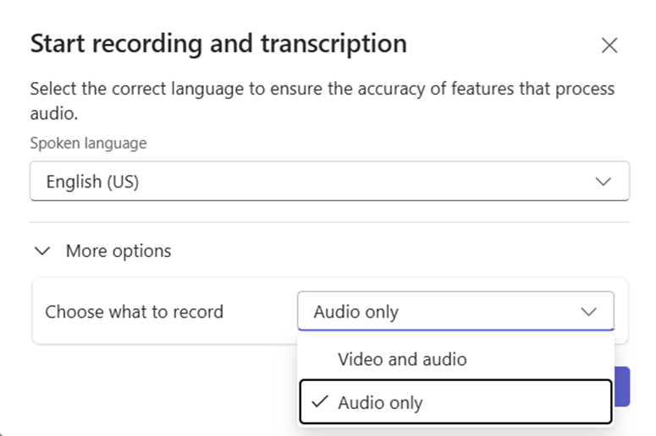Click the checkmark next to Audio only

click(319, 403)
